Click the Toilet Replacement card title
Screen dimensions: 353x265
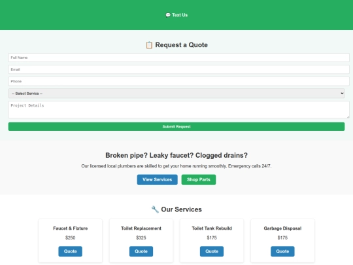pos(141,228)
